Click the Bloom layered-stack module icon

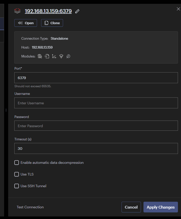[x=61, y=56]
